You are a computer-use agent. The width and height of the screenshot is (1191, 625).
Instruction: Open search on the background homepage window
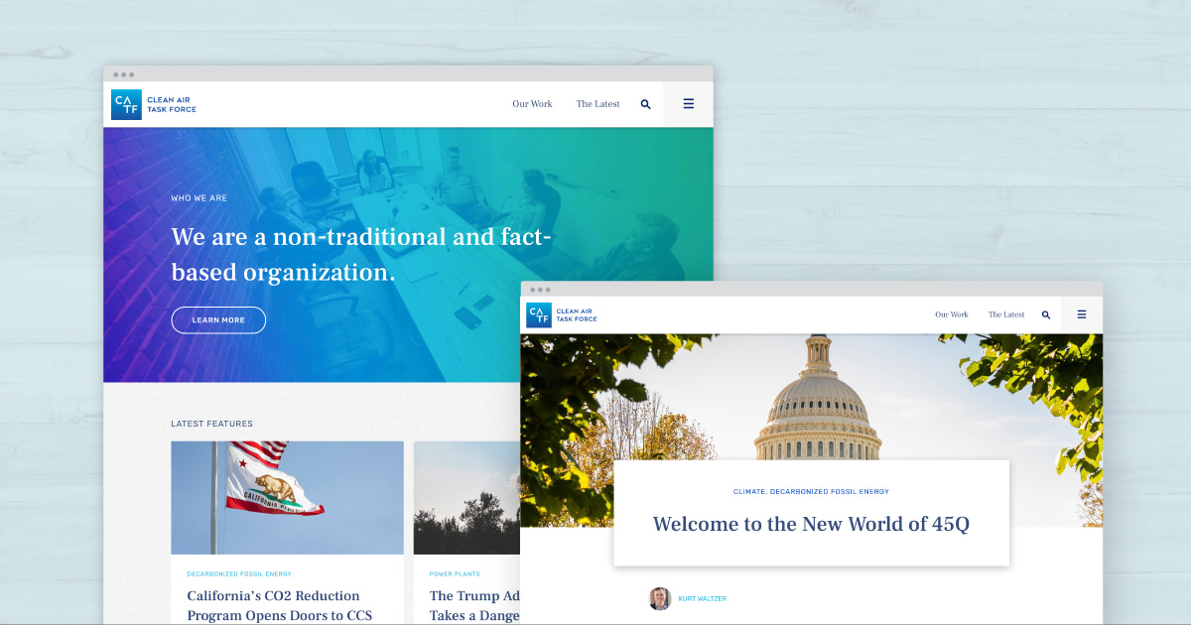pos(645,103)
